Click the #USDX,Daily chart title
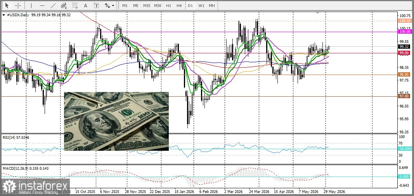The image size is (414, 196). [x=18, y=15]
